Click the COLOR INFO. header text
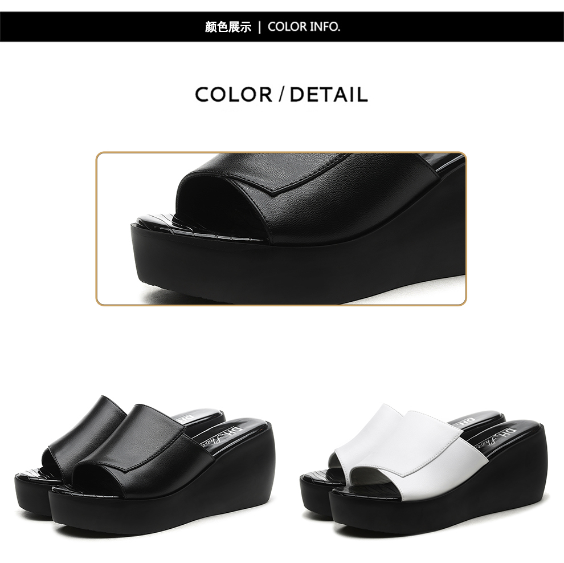564x563 pixels. point(304,27)
